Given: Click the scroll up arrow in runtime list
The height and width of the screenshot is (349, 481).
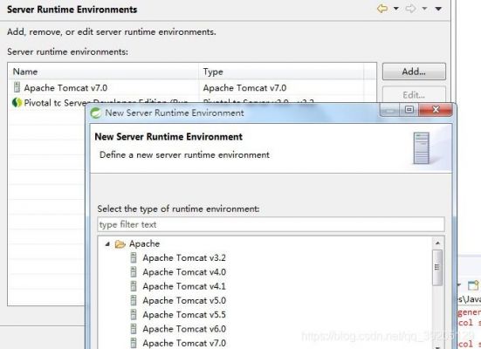Looking at the screenshot, I should click(x=437, y=243).
